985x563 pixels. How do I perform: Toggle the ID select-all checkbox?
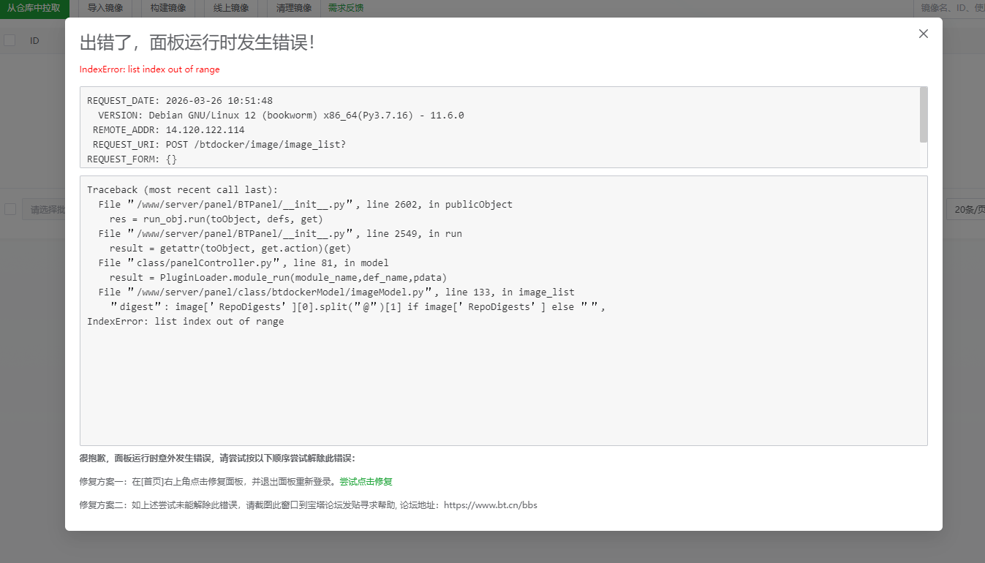click(10, 40)
